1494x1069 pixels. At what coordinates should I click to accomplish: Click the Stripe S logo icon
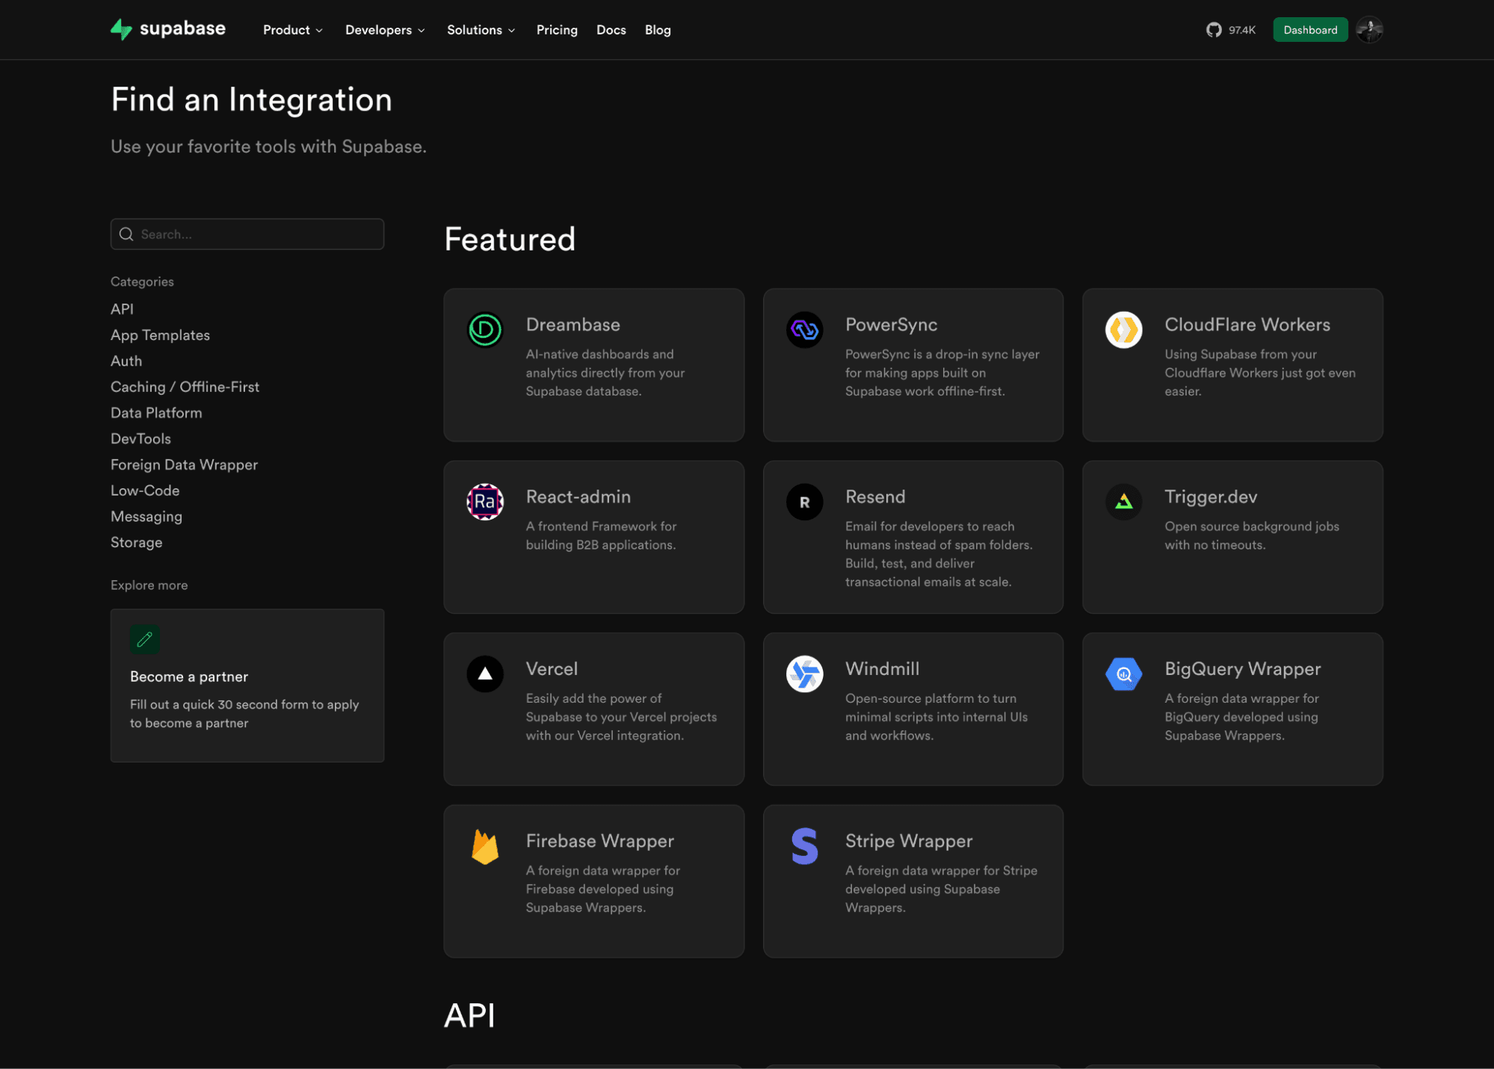tap(804, 846)
